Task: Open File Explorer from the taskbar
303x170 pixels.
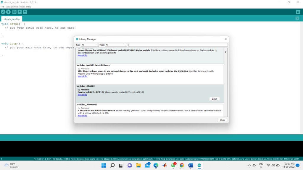Action: [138, 165]
